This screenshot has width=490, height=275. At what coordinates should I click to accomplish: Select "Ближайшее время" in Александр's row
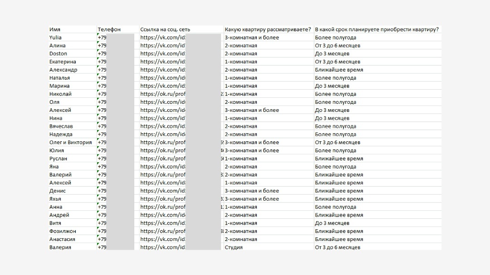tap(339, 70)
